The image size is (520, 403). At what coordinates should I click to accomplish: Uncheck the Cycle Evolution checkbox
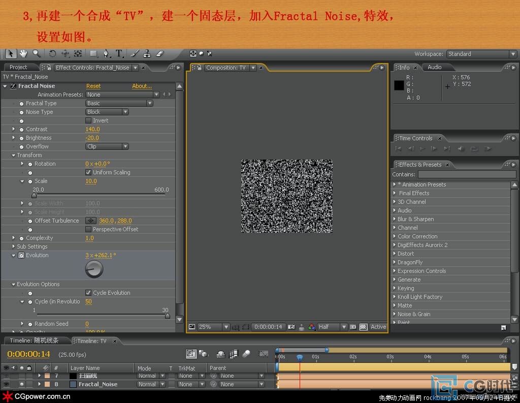point(88,293)
